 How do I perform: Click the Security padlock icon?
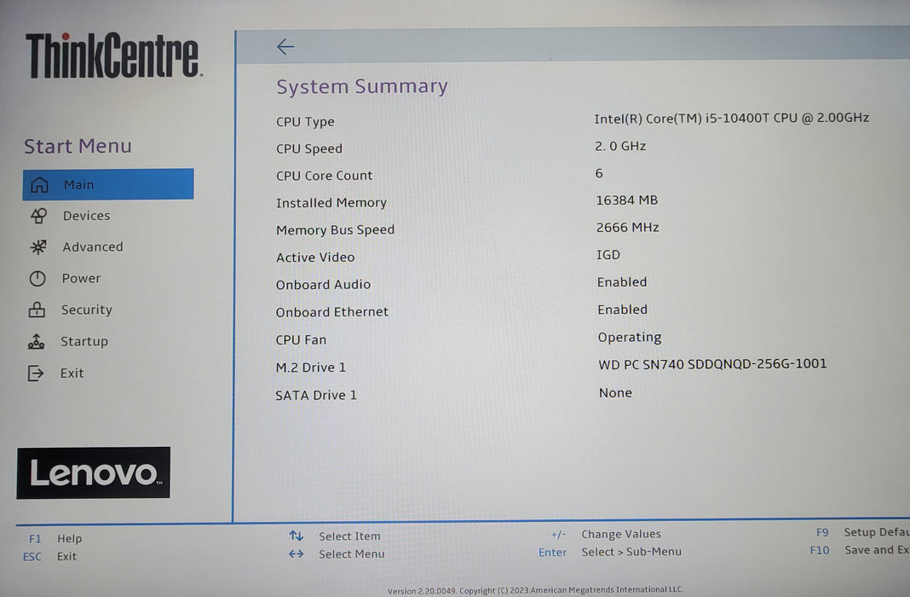[37, 310]
